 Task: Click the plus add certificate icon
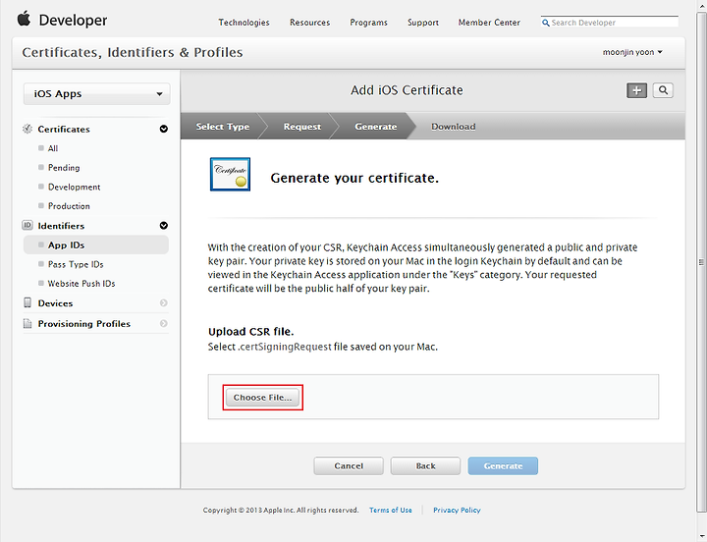point(636,90)
